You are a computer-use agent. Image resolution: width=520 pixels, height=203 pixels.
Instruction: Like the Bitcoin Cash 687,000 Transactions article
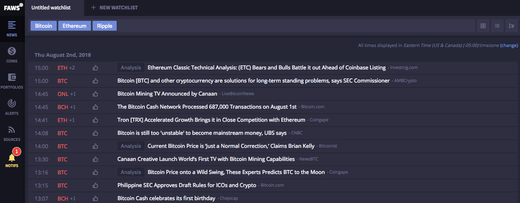(95, 107)
